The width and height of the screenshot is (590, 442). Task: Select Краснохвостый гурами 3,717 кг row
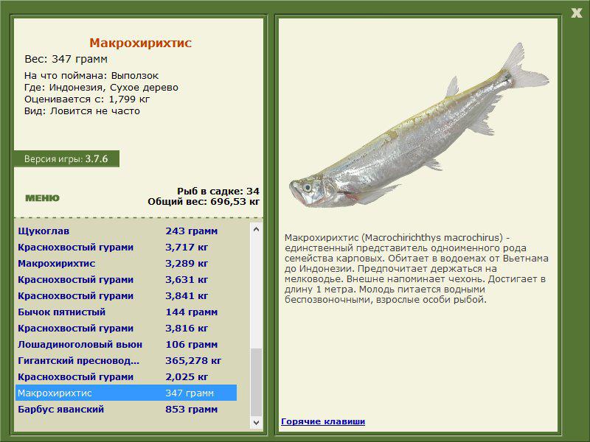[x=126, y=248]
